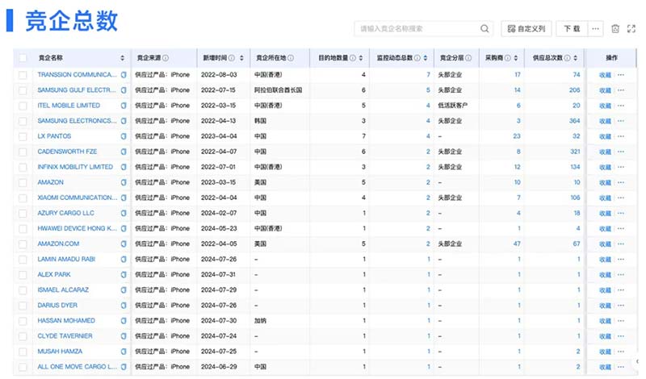Sort by 新增时间 column arrows
Image resolution: width=646 pixels, height=379 pixels.
pos(241,58)
